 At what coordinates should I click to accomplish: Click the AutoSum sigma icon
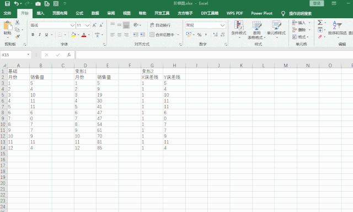click(x=320, y=23)
